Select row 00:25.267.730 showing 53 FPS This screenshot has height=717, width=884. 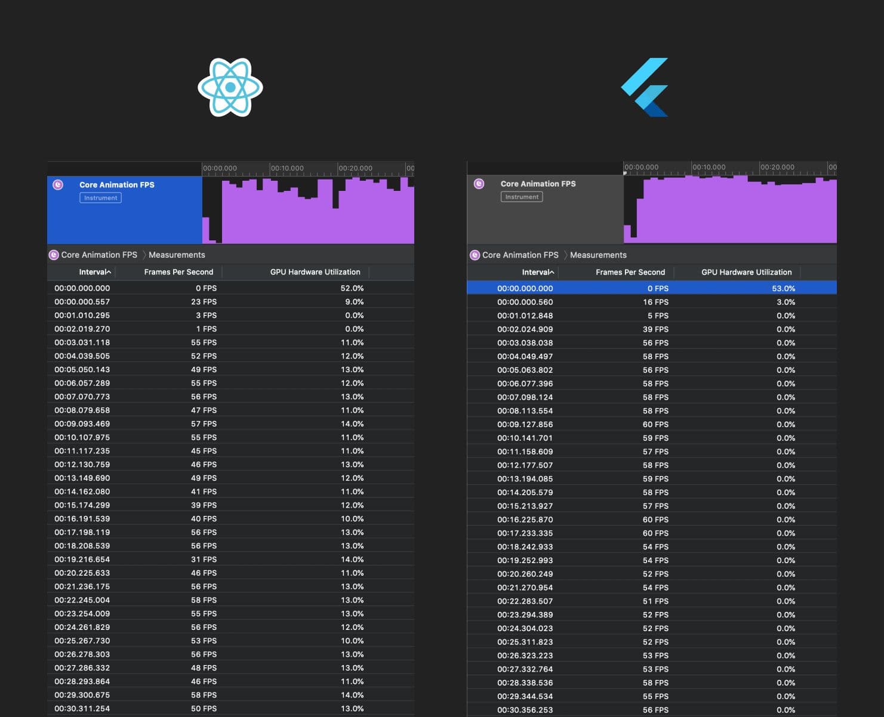pos(230,641)
